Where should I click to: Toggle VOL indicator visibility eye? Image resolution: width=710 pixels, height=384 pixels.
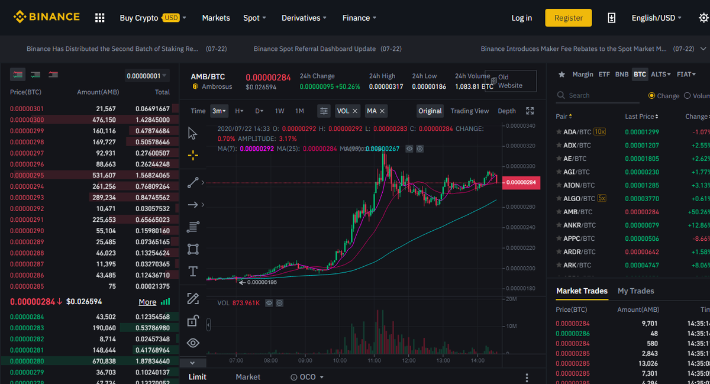click(x=269, y=303)
